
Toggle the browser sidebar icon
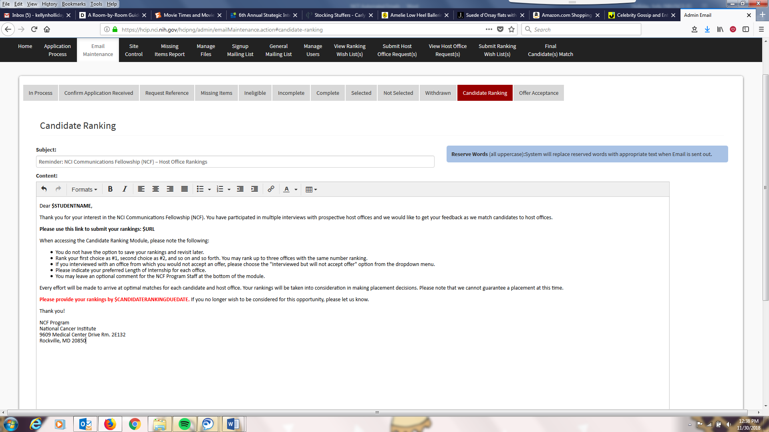(x=746, y=29)
